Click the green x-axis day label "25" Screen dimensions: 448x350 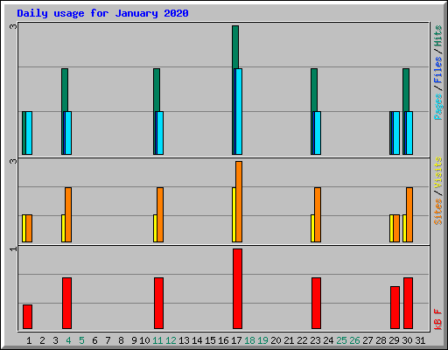click(x=341, y=340)
